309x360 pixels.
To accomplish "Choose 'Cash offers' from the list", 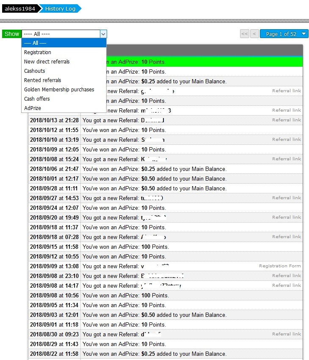I will coord(37,99).
